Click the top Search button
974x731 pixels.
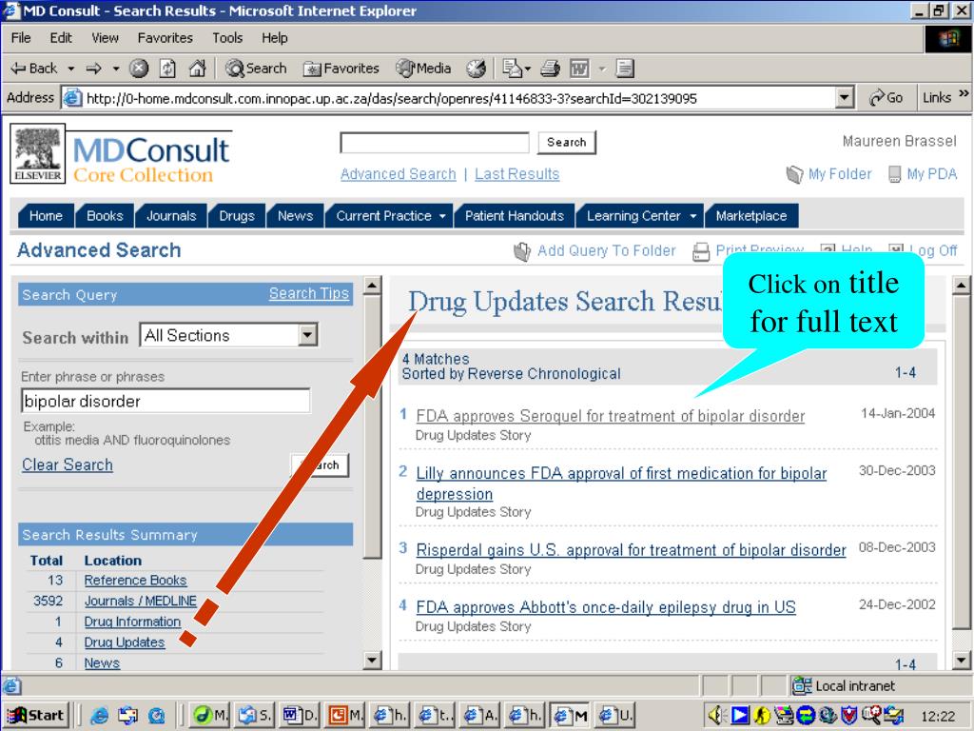[567, 143]
